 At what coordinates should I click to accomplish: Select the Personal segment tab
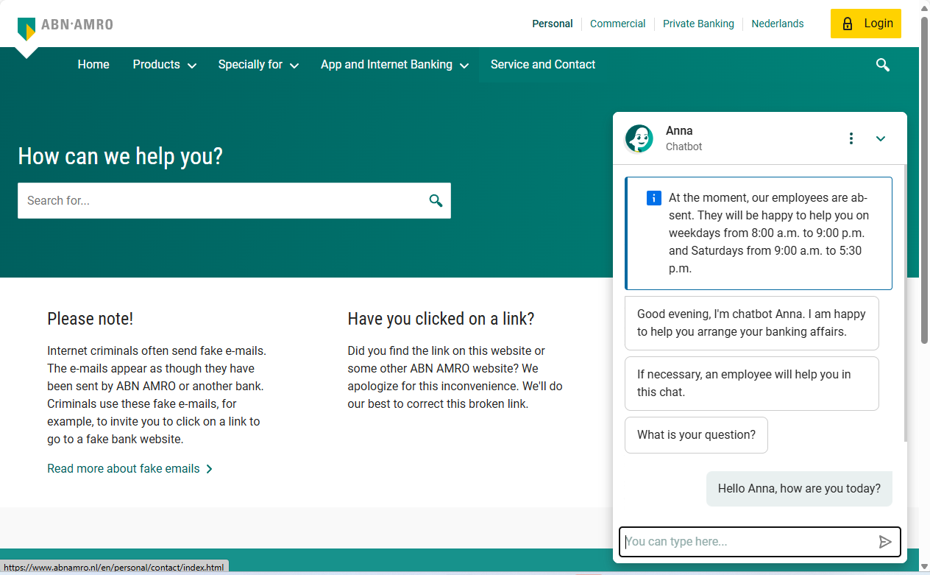(553, 24)
